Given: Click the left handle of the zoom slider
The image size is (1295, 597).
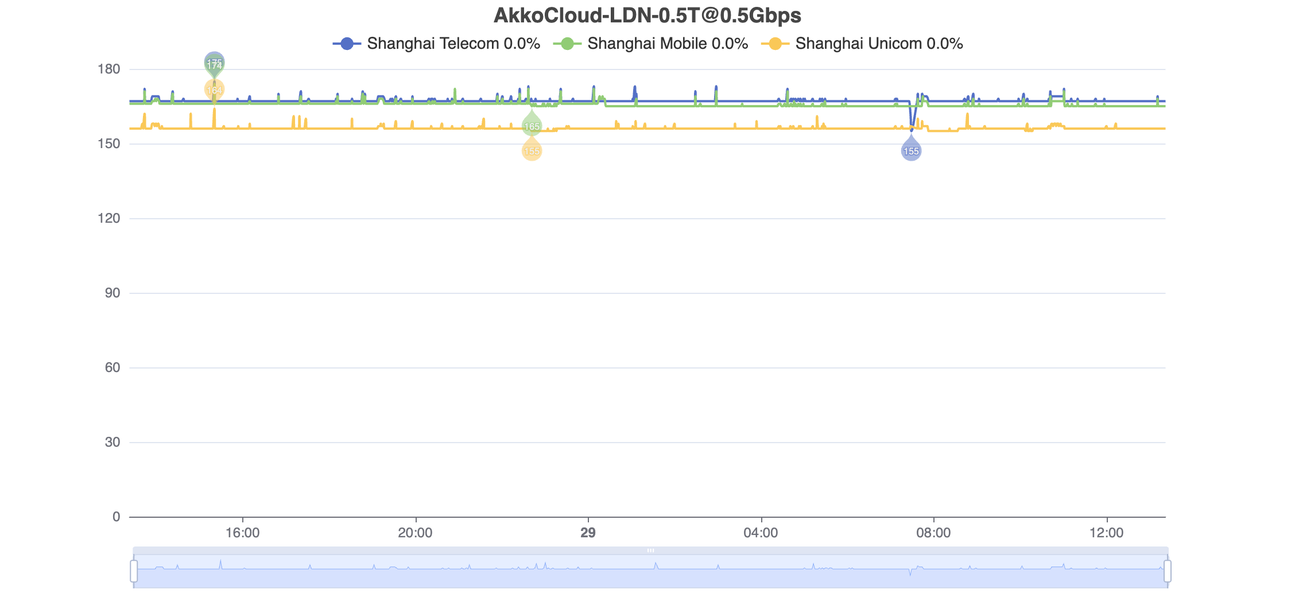Looking at the screenshot, I should pyautogui.click(x=134, y=571).
